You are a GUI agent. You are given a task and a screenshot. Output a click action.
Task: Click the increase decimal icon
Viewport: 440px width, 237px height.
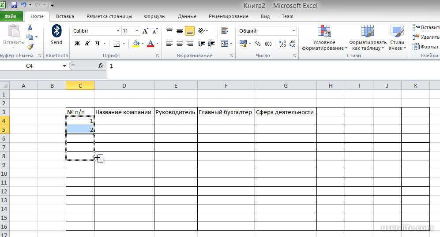tap(282, 44)
